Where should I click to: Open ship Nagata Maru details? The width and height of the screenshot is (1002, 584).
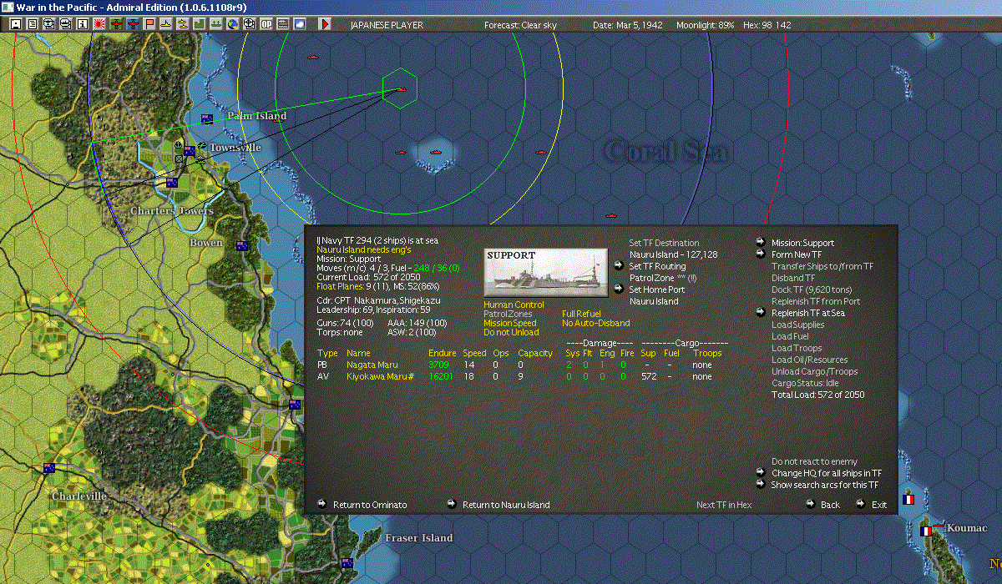click(x=372, y=365)
